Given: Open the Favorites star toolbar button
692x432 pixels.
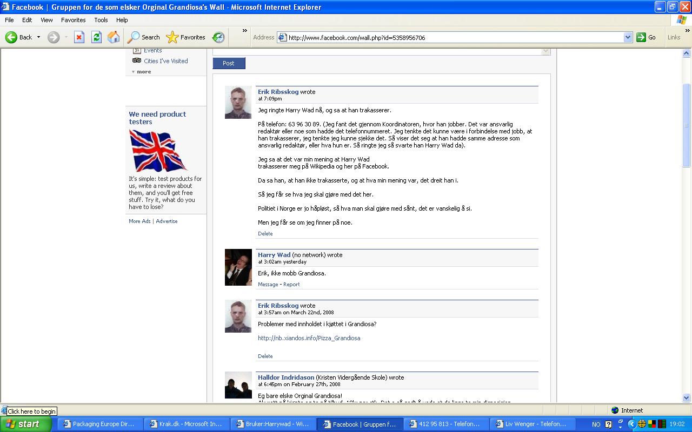Looking at the screenshot, I should (186, 37).
